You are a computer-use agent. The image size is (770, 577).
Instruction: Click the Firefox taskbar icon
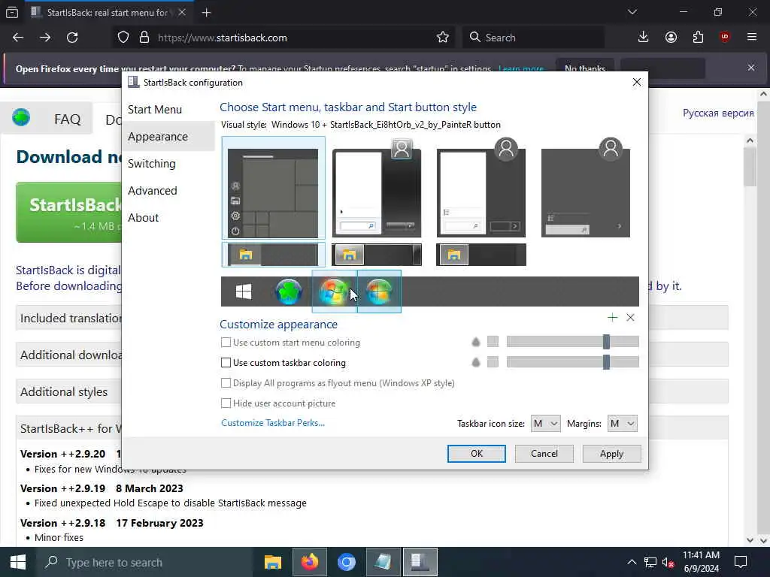tap(310, 562)
